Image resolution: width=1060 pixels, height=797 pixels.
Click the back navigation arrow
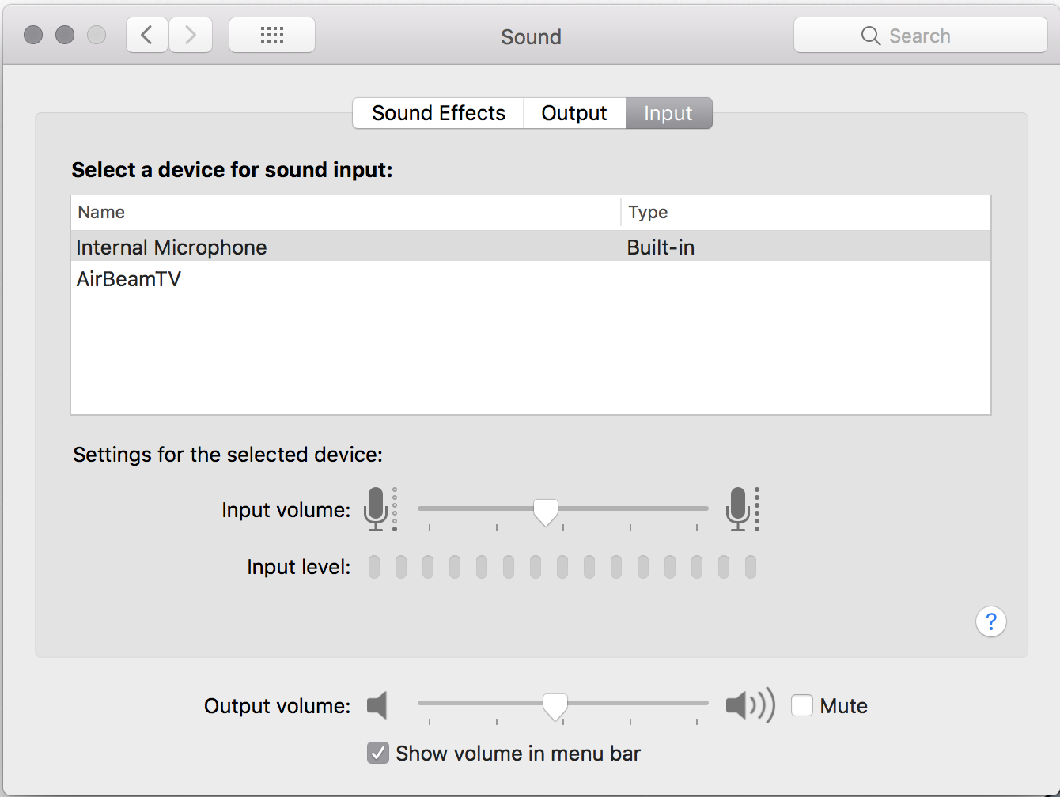(147, 36)
